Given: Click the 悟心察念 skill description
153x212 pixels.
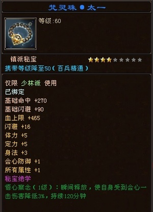Looking at the screenshot, I should coord(76,192).
